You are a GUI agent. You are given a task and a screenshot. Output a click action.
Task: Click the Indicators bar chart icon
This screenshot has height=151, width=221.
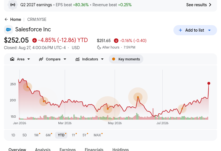point(77,59)
